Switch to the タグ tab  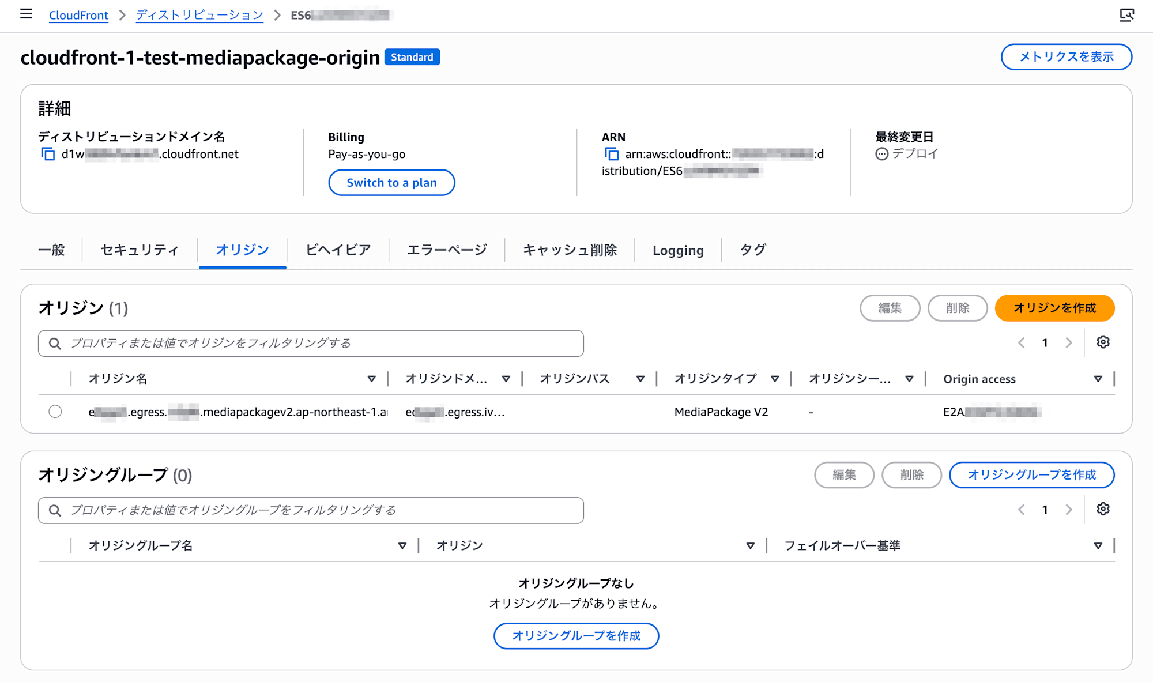pyautogui.click(x=752, y=250)
